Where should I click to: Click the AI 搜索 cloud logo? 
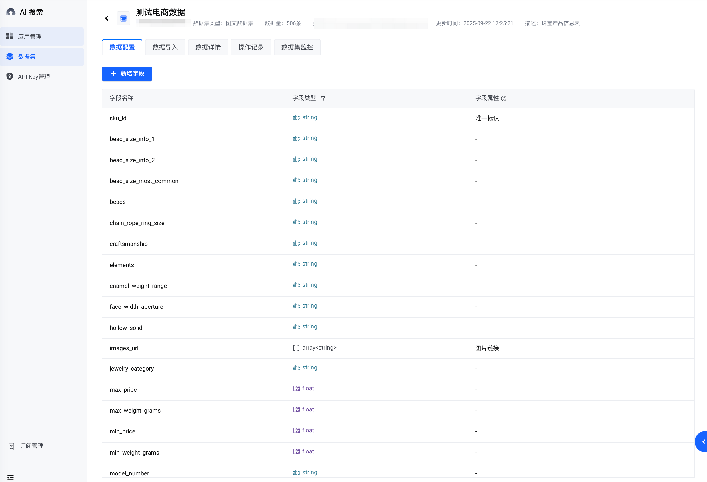[x=11, y=12]
